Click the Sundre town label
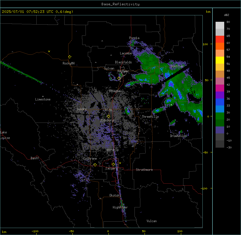 82,109
